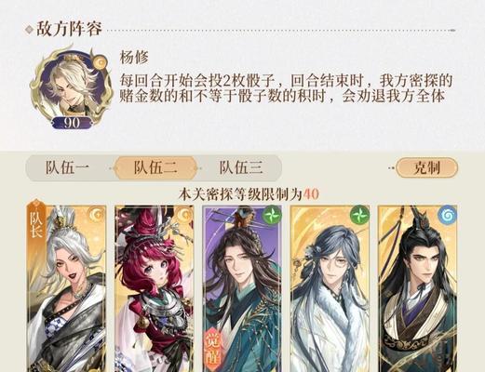The width and height of the screenshot is (485, 372).
Task: Select the green-robed awakened character card
Action: coord(242,288)
